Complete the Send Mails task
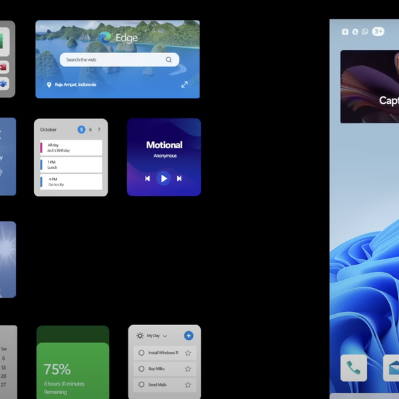This screenshot has width=399, height=399. tap(141, 385)
